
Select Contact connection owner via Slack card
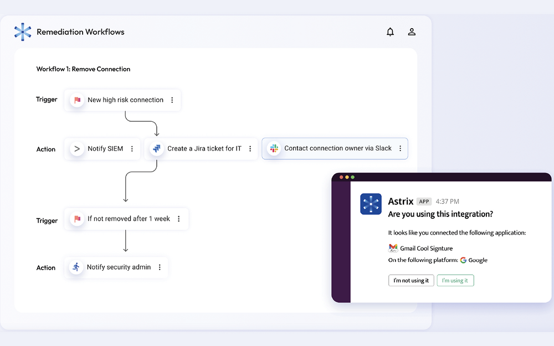[335, 148]
